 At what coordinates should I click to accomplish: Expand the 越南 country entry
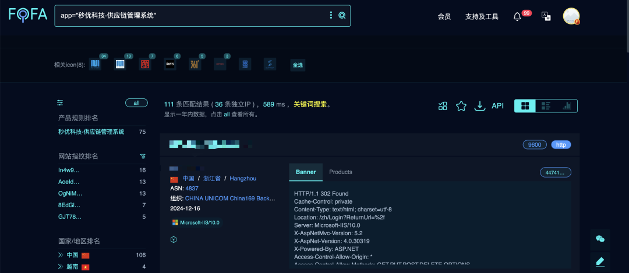(x=61, y=267)
